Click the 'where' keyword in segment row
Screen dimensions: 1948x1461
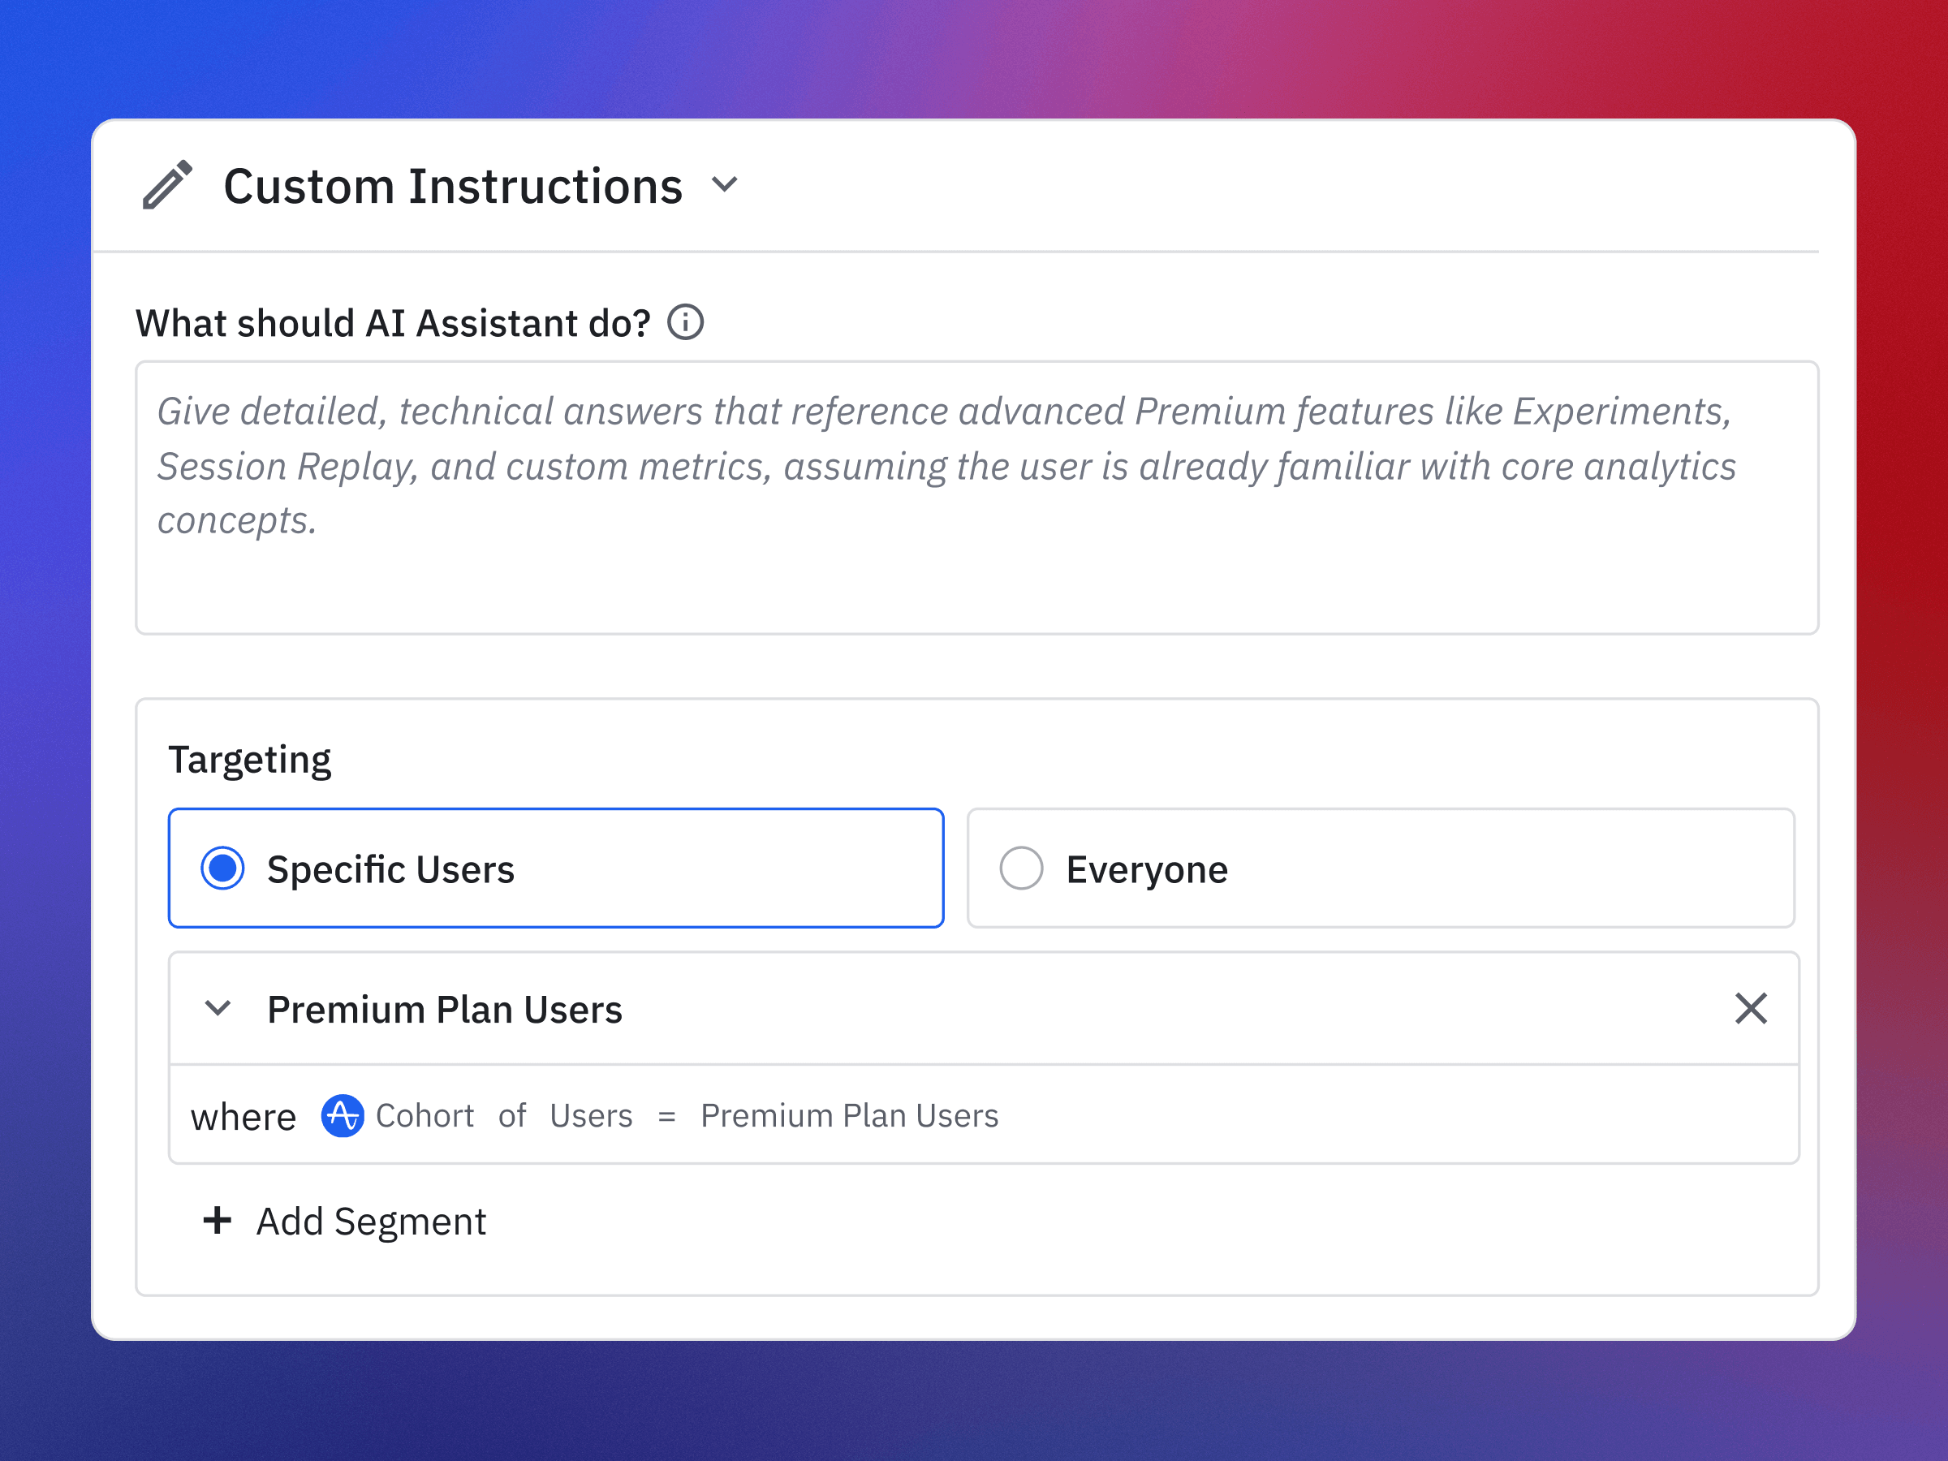tap(243, 1117)
